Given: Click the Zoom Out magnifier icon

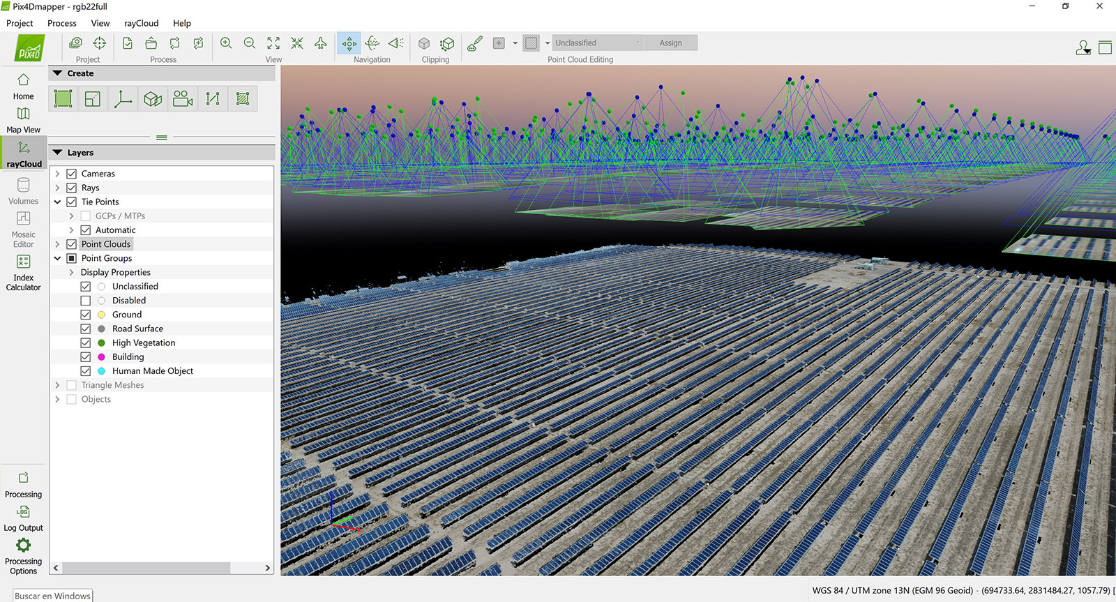Looking at the screenshot, I should click(250, 43).
